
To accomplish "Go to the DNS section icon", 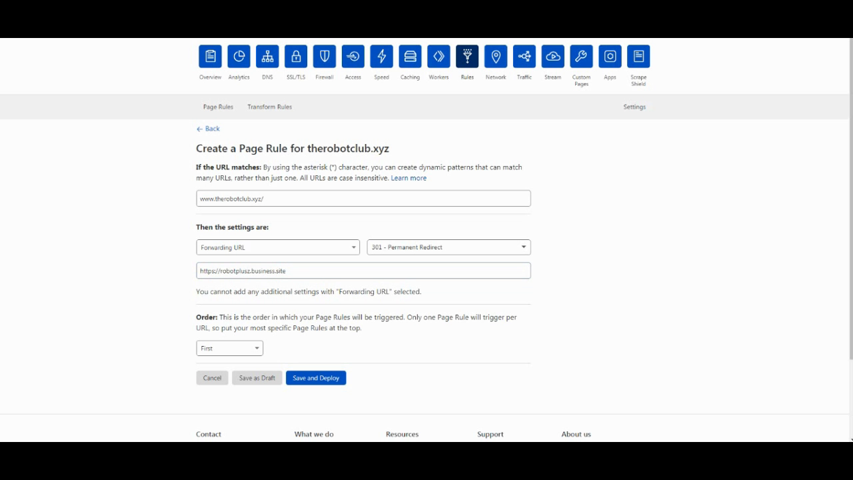I will pyautogui.click(x=267, y=57).
